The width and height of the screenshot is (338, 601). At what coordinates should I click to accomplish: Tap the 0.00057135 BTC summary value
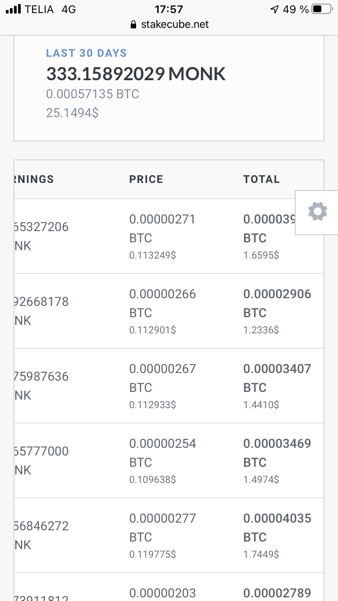click(92, 94)
